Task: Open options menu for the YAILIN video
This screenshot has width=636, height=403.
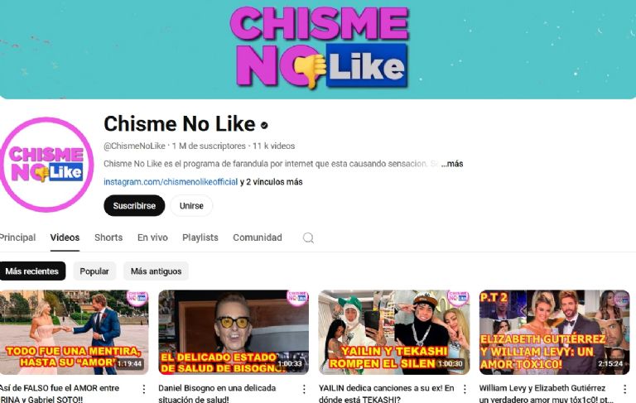Action: click(465, 389)
